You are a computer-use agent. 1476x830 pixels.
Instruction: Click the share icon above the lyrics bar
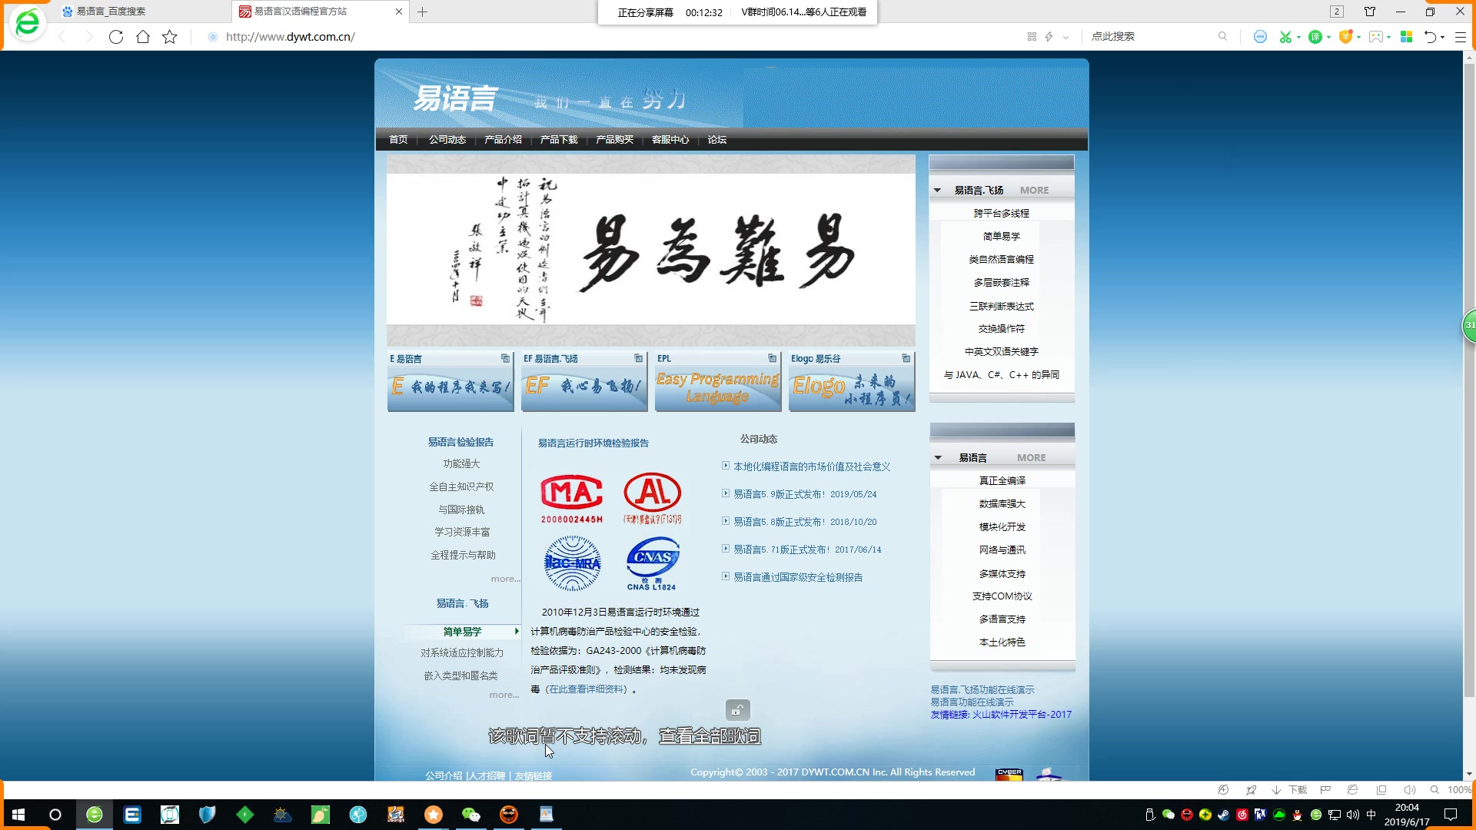(x=737, y=709)
